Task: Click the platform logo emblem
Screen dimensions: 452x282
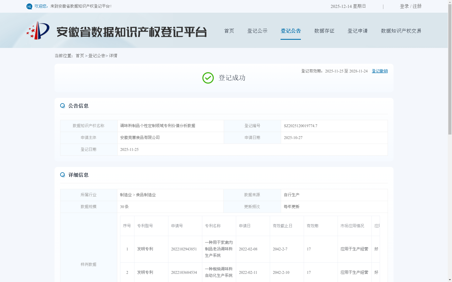Action: [38, 30]
